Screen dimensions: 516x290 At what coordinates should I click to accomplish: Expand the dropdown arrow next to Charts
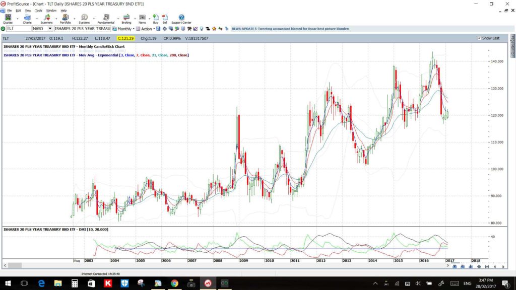coord(36,19)
